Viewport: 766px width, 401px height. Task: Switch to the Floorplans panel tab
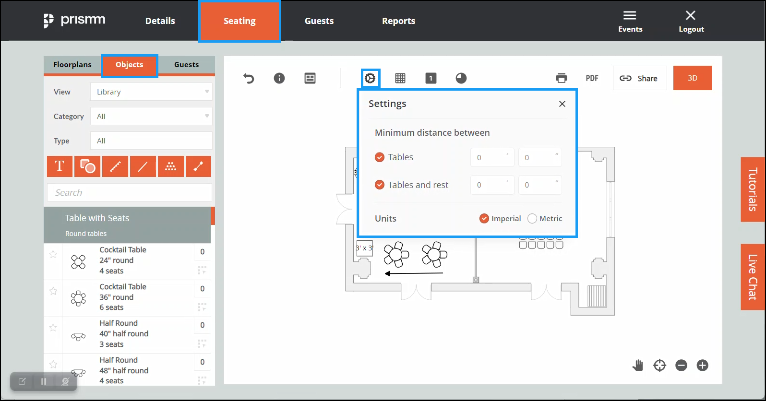(72, 65)
